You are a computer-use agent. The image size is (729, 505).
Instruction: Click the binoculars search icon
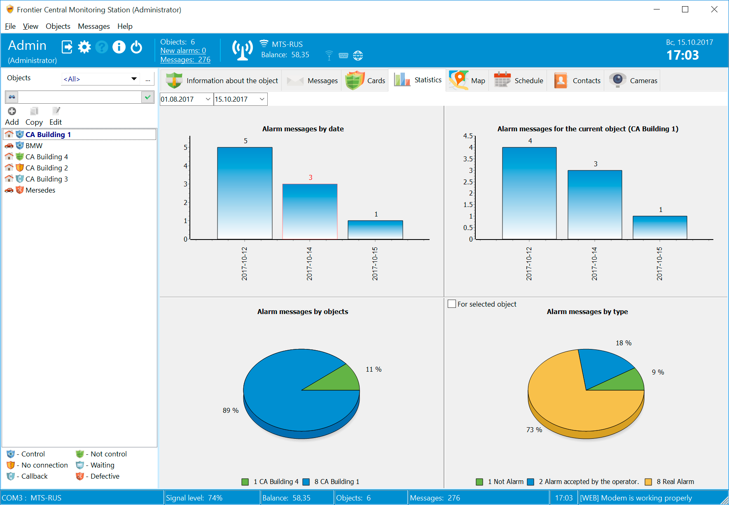(12, 97)
